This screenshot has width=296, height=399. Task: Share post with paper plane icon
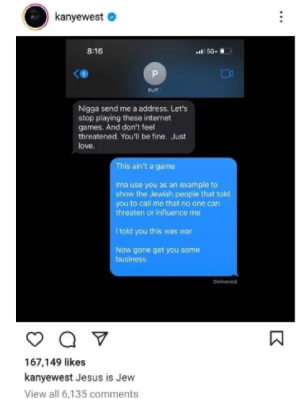tap(99, 338)
